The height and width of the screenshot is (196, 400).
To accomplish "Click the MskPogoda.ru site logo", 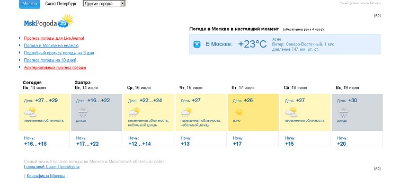I will 49,21.
